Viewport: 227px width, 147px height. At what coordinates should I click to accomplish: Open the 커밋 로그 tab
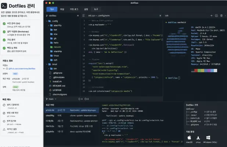coord(74,9)
